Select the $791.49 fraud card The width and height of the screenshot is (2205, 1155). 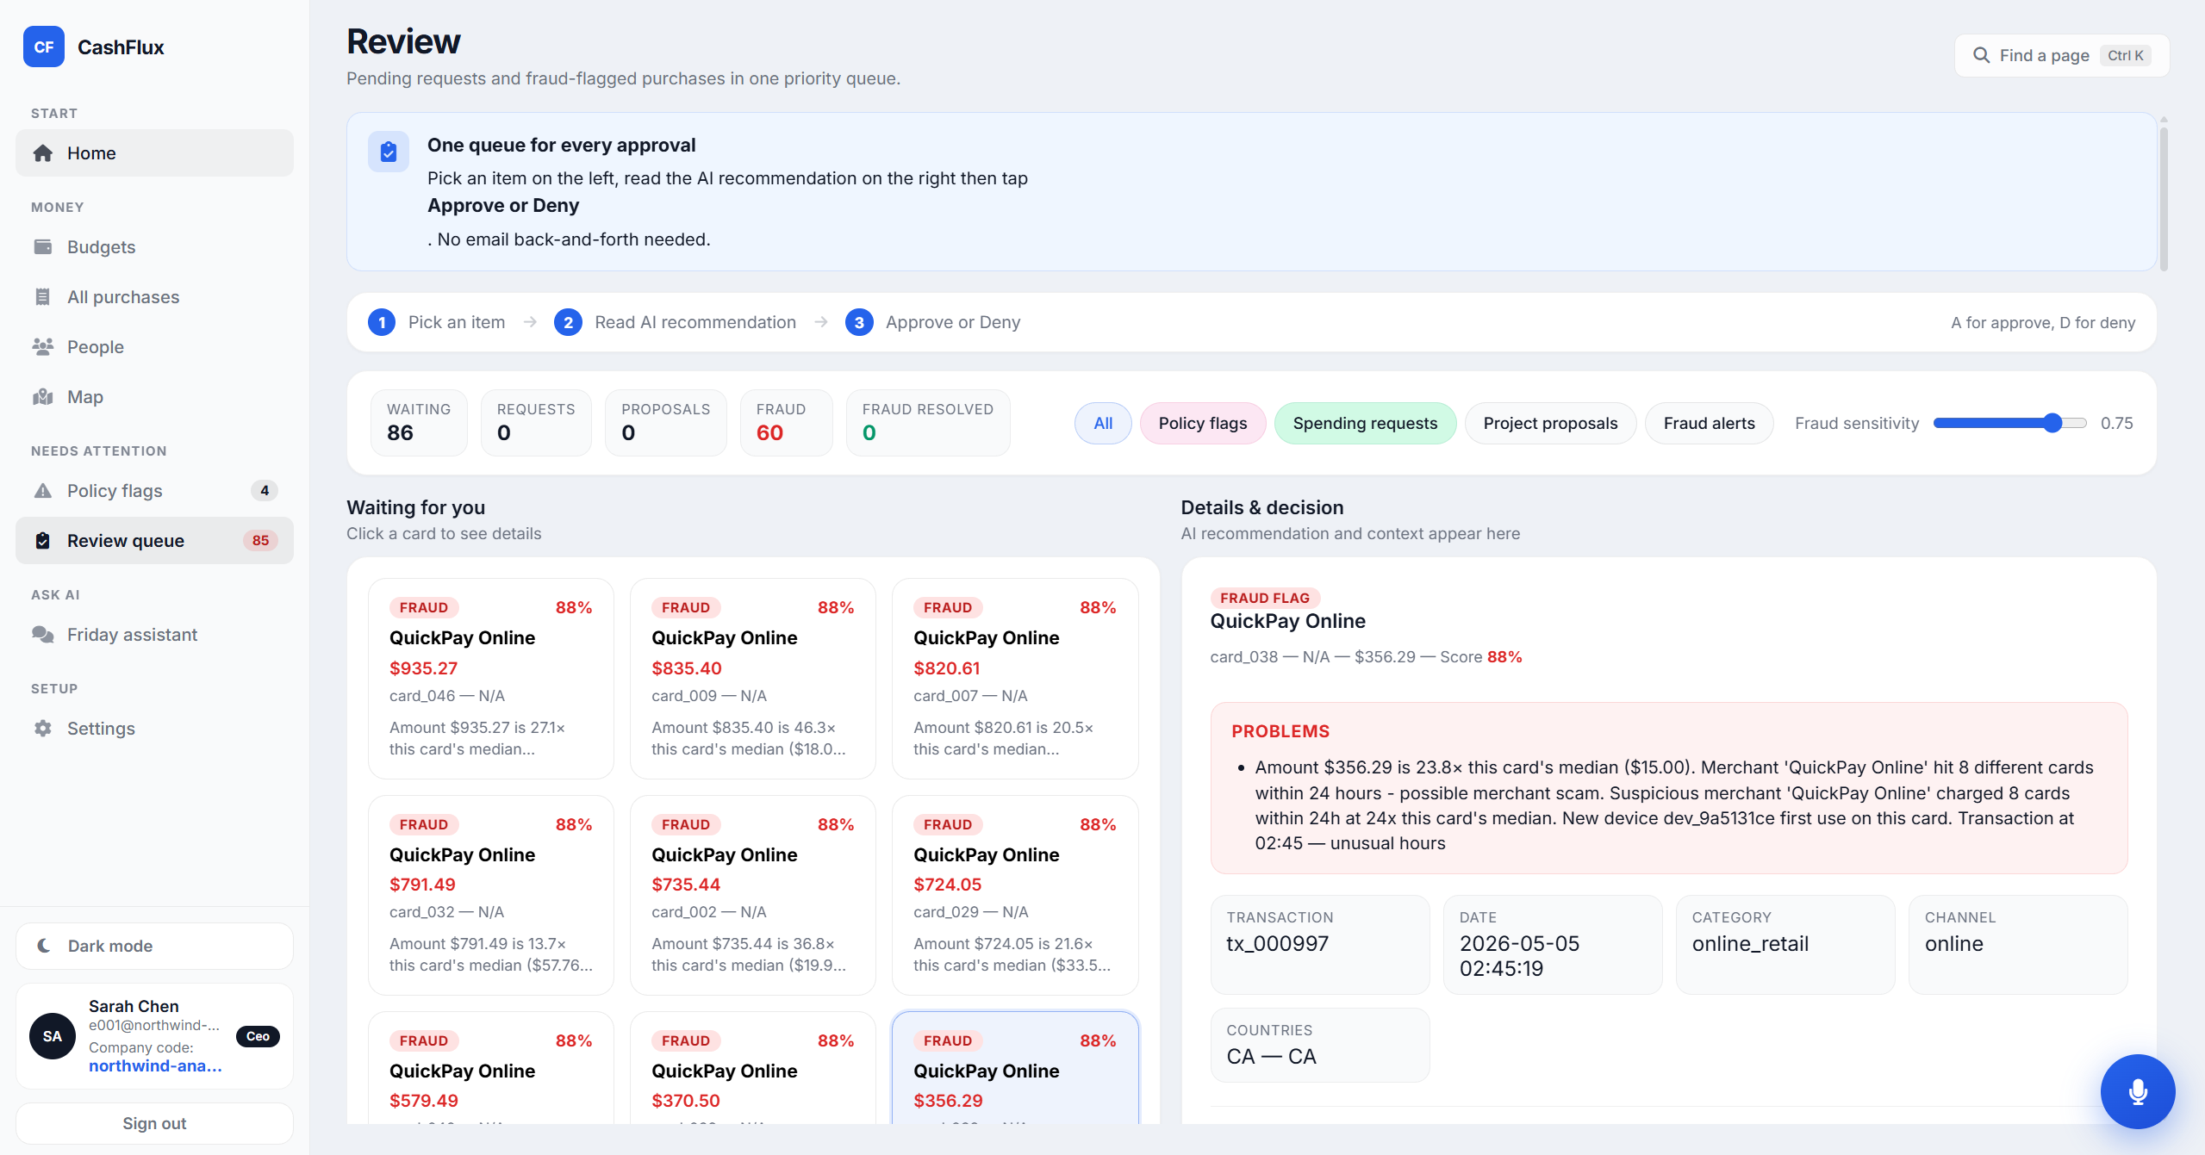[x=490, y=895]
